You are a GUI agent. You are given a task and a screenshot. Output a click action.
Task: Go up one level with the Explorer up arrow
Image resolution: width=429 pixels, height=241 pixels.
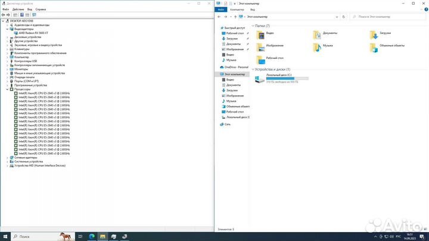(x=235, y=17)
